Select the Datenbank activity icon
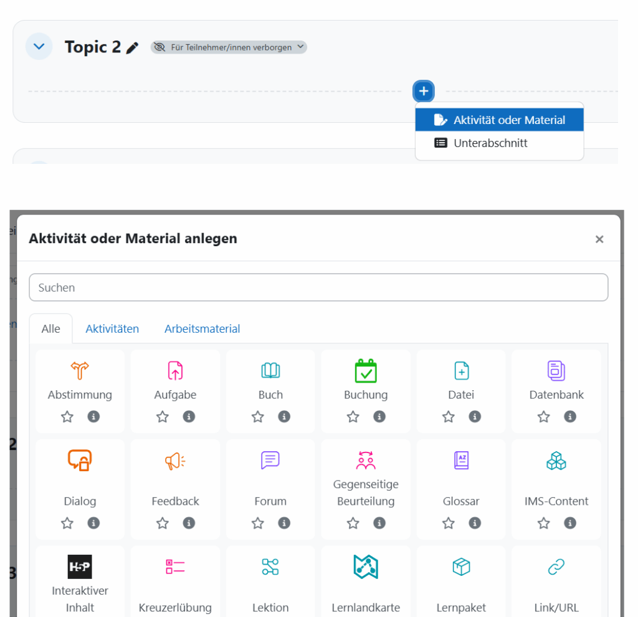Viewport: 638px width, 617px height. [x=556, y=371]
